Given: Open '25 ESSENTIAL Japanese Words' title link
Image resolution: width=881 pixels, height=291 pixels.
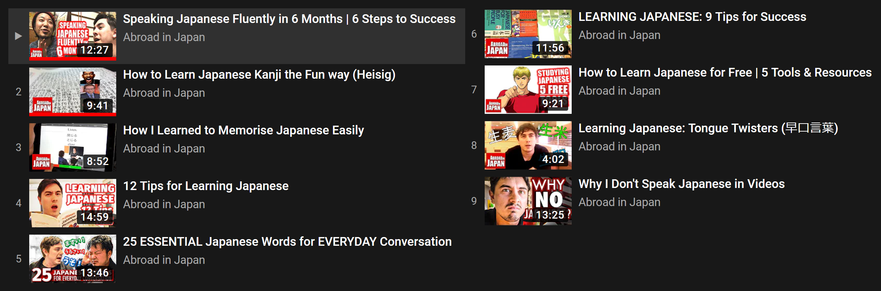Looking at the screenshot, I should pyautogui.click(x=287, y=242).
